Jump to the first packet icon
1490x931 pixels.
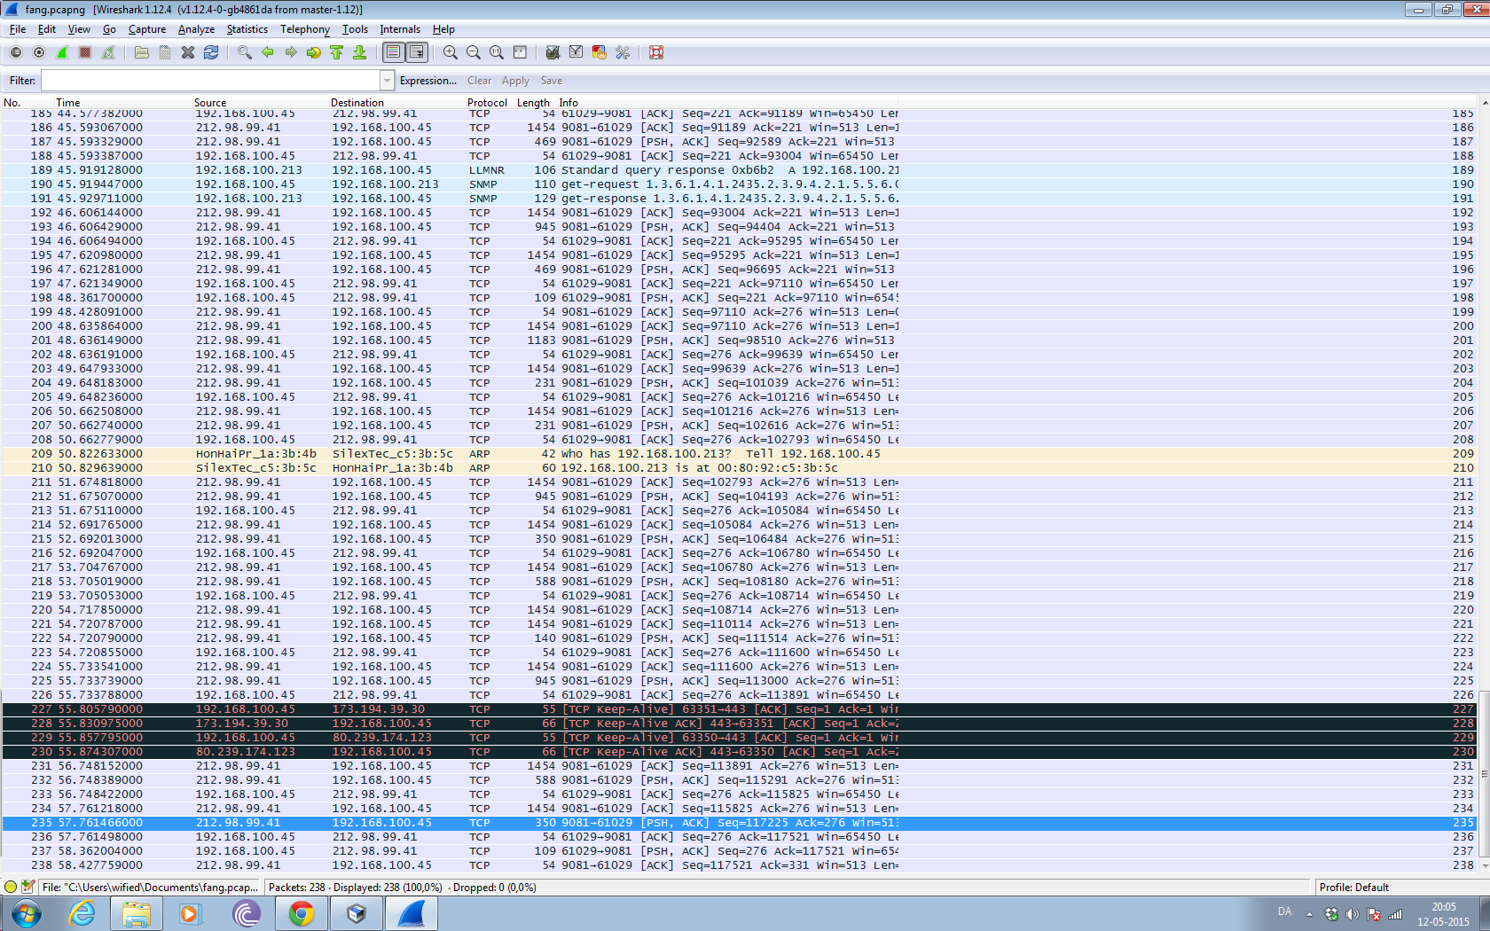coord(337,53)
